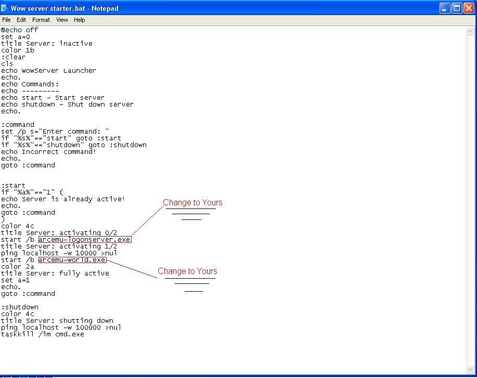The height and width of the screenshot is (378, 477).
Task: Maximize the Notepad window
Action: click(456, 8)
